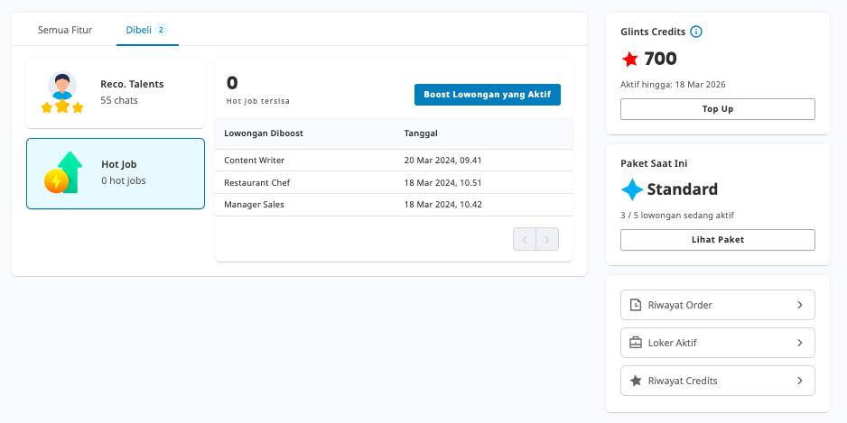The image size is (847, 423).
Task: Click the Riwayat Order document icon
Action: point(636,305)
